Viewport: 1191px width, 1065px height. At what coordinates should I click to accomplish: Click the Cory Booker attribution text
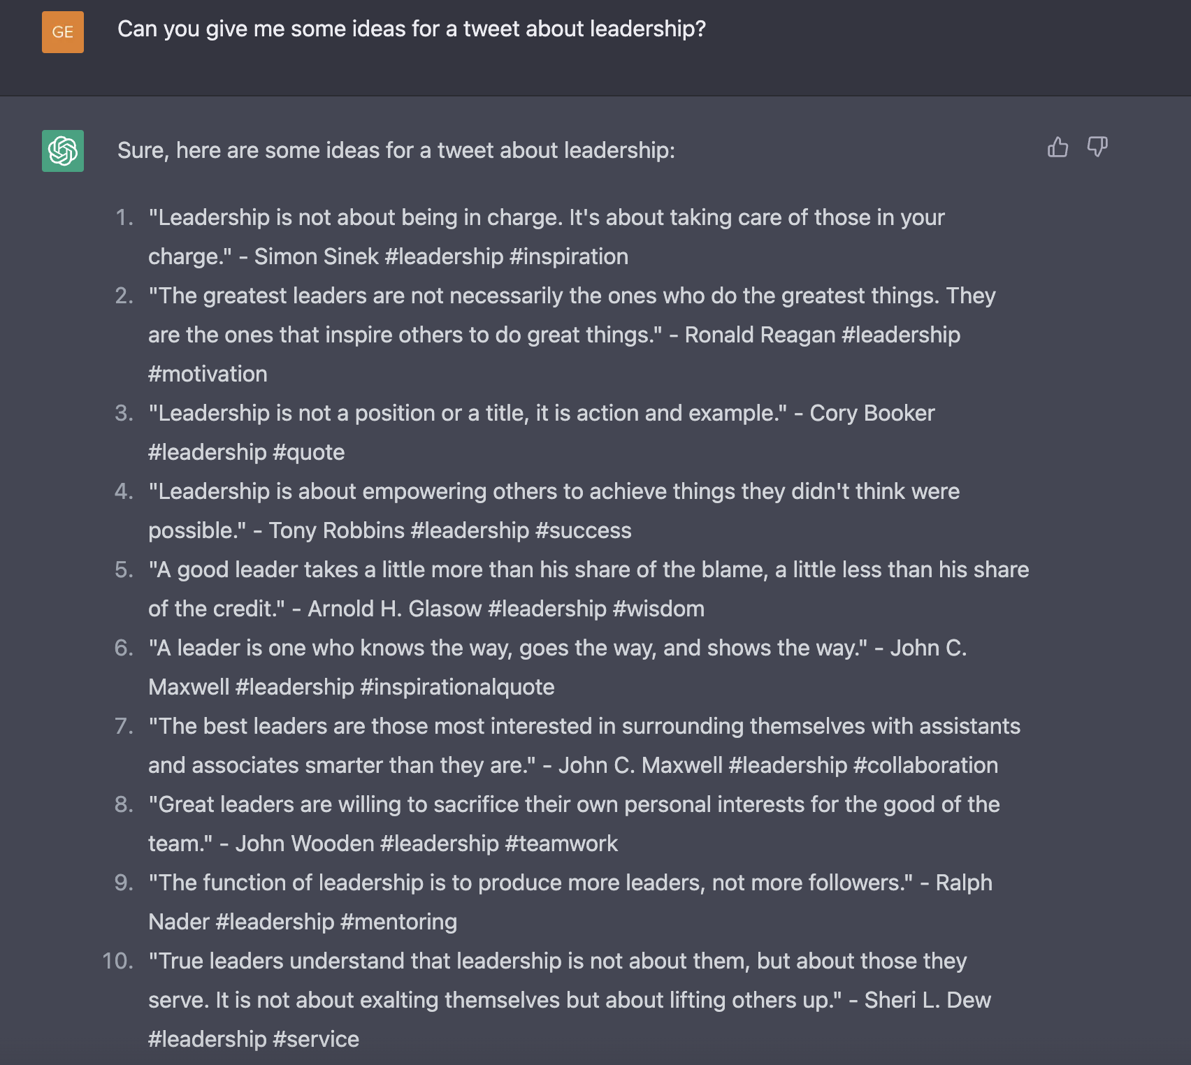click(872, 413)
